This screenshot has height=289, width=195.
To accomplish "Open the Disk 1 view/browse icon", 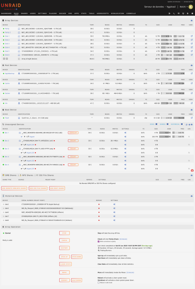I will [192, 36].
